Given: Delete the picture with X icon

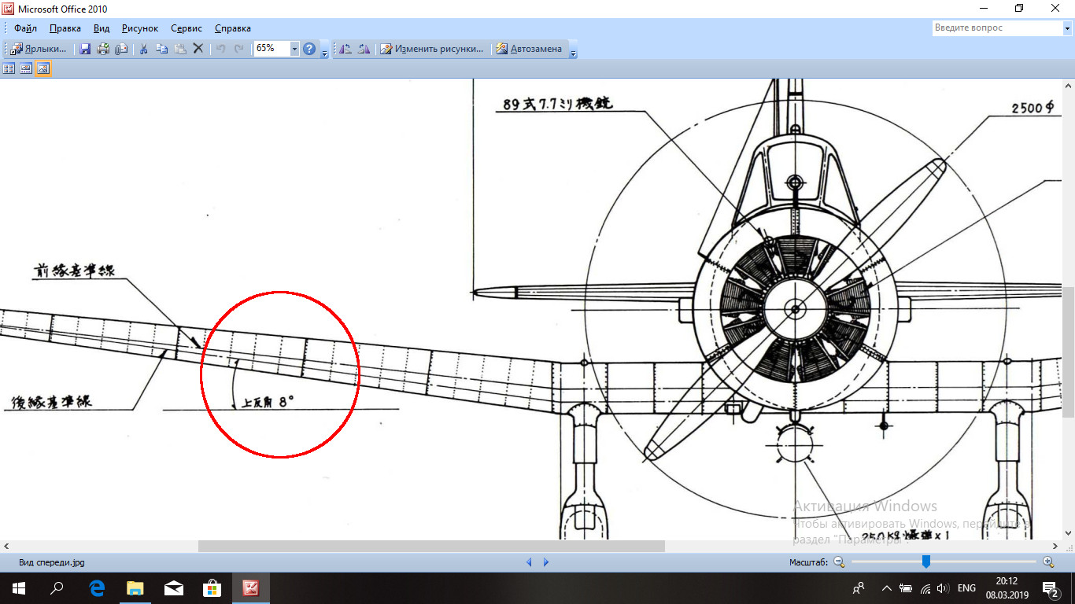Looking at the screenshot, I should (198, 49).
